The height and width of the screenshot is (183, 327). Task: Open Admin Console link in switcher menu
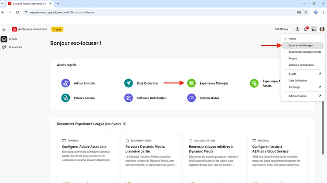pyautogui.click(x=303, y=96)
